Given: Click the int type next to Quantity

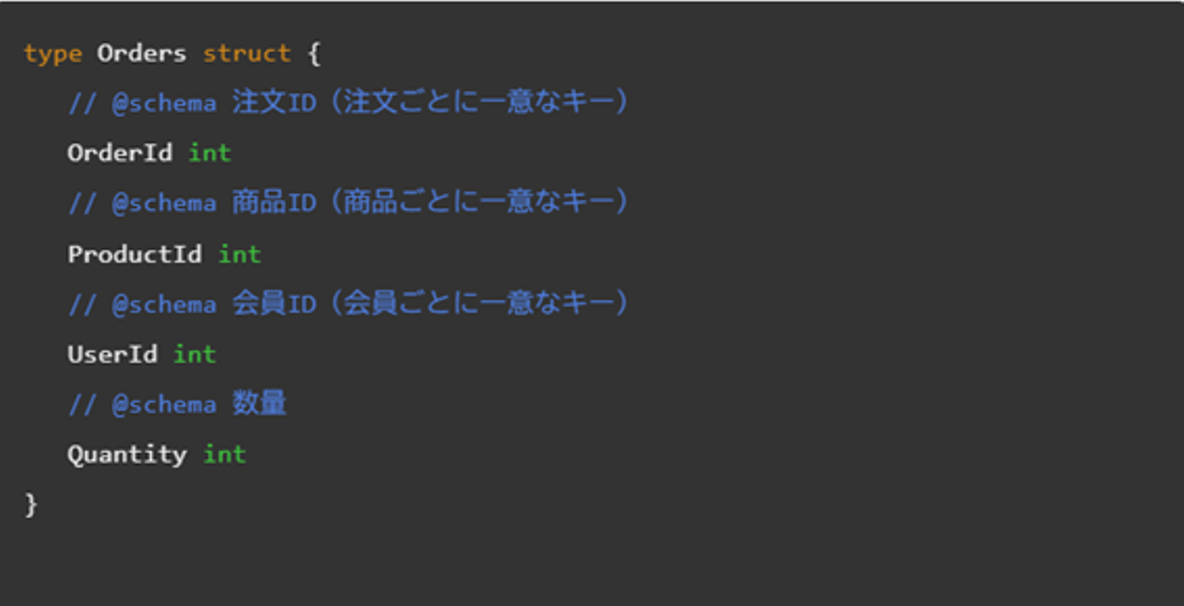Looking at the screenshot, I should 224,455.
